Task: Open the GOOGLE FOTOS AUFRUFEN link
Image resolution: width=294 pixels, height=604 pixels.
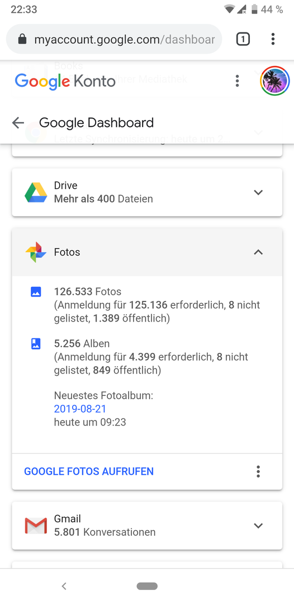Action: pyautogui.click(x=89, y=471)
